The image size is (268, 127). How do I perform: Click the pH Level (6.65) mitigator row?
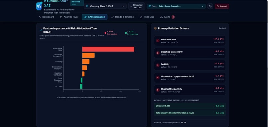tap(190, 106)
